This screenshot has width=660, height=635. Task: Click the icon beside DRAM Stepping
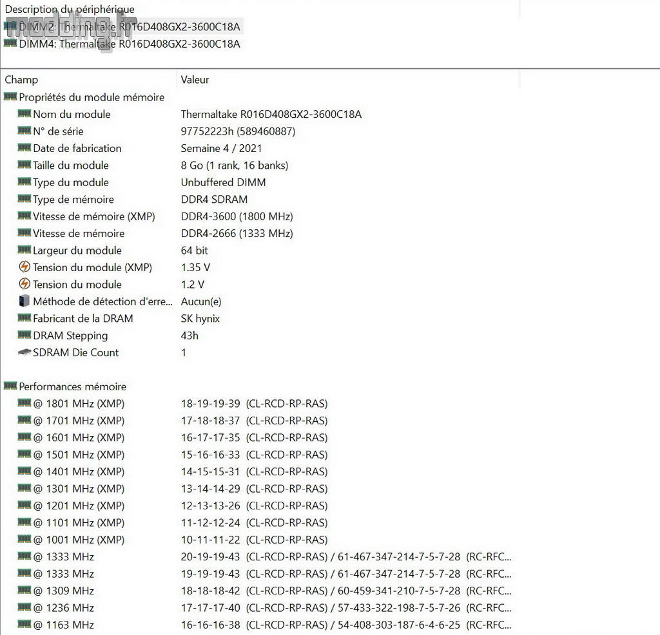(24, 335)
